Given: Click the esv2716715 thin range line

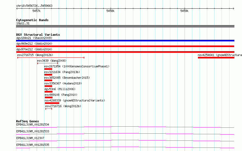Looking at the screenshot, I should (x=51, y=58).
